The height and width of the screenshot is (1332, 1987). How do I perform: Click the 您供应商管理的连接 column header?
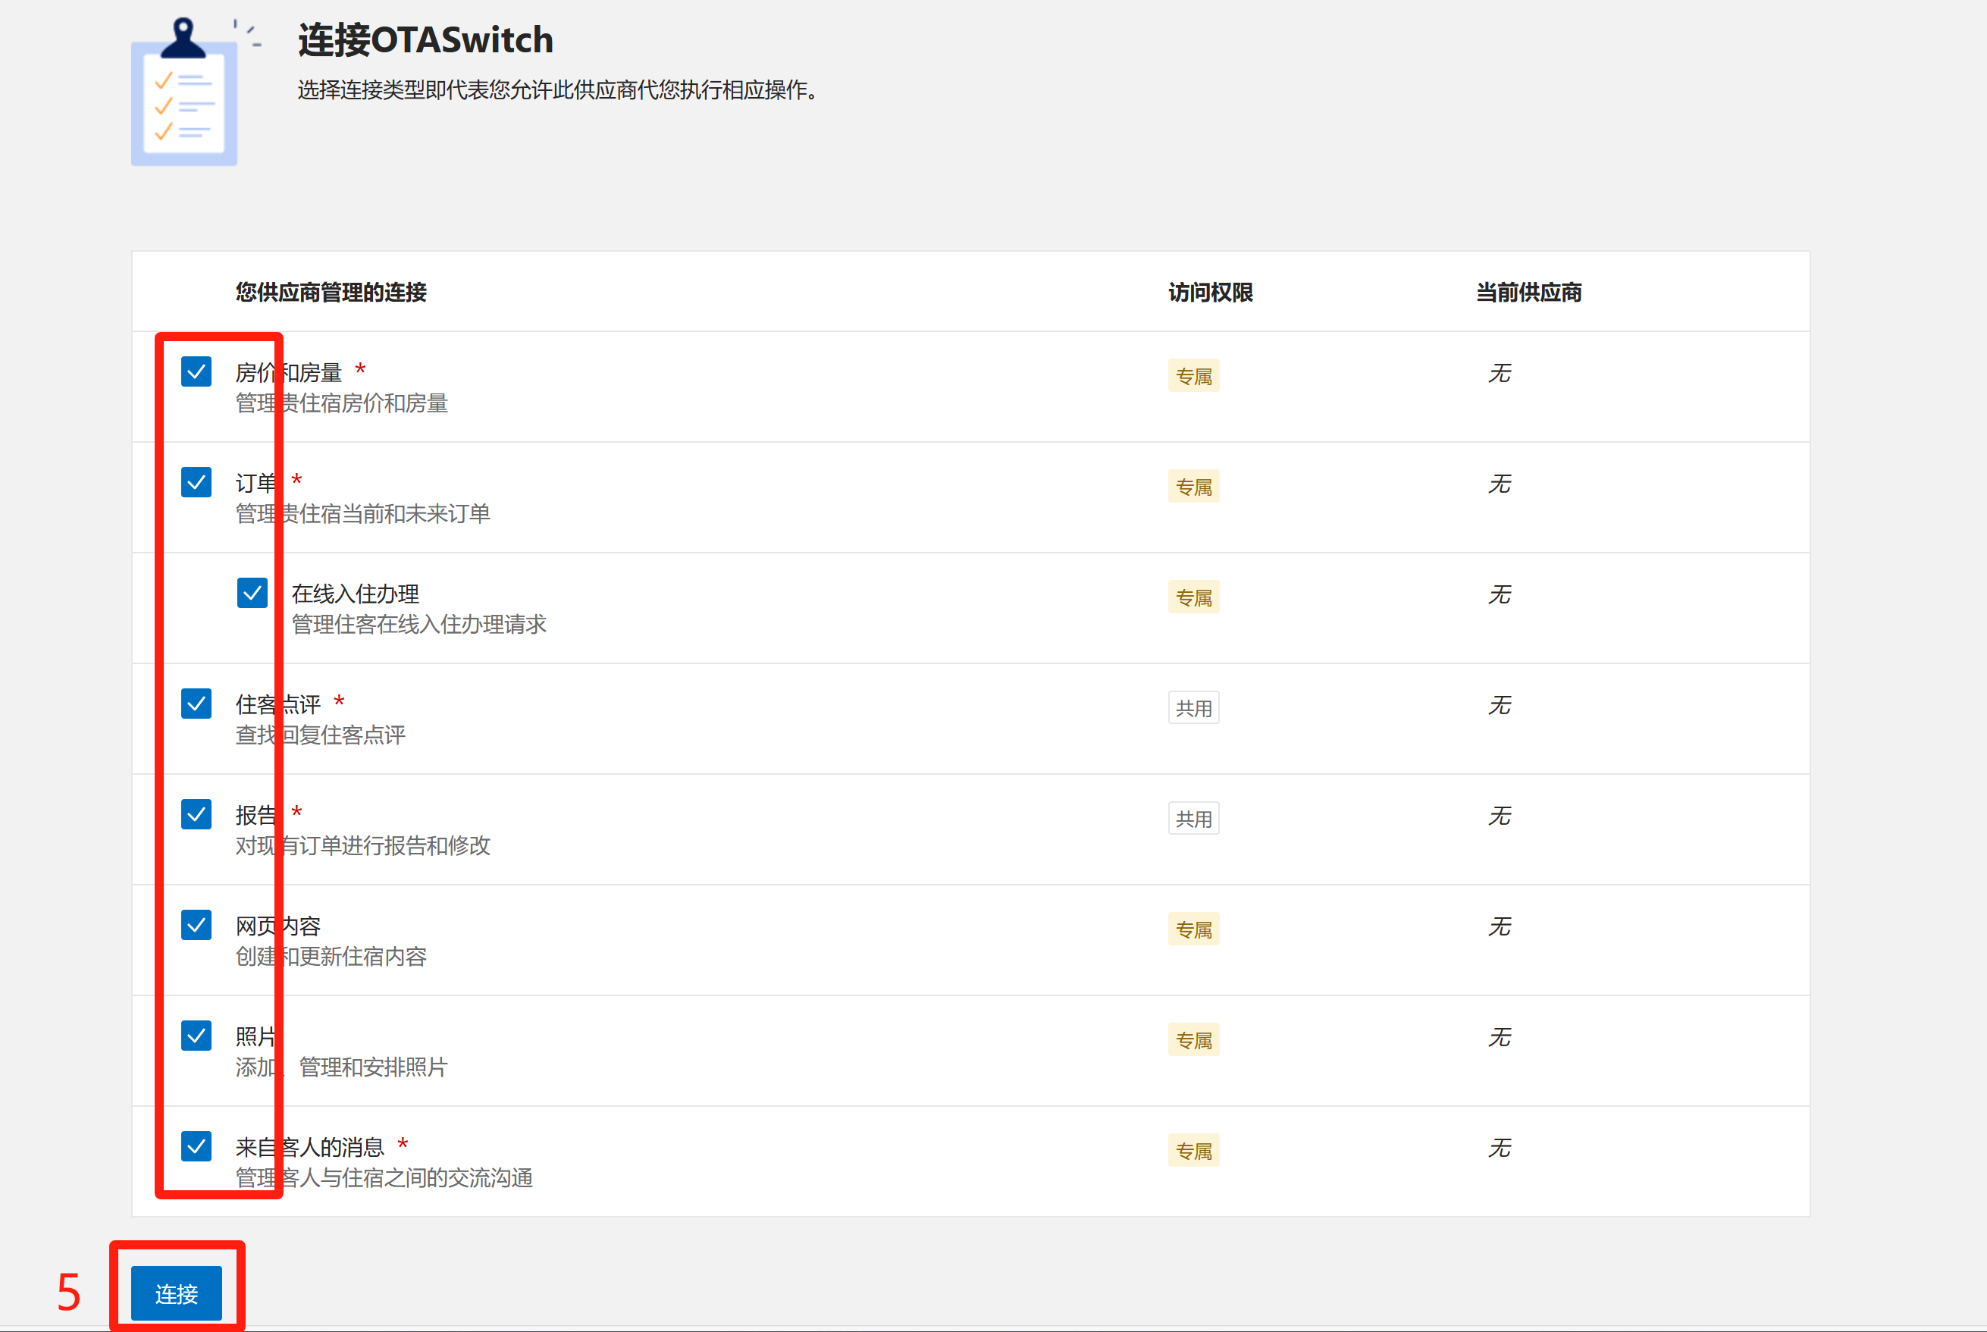coord(331,292)
